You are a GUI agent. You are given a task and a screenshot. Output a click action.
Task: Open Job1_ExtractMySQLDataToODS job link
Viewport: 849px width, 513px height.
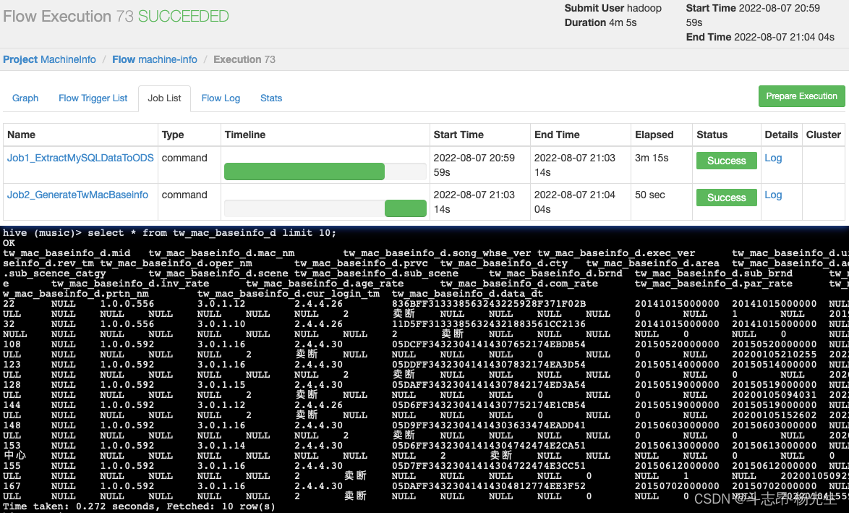click(80, 158)
